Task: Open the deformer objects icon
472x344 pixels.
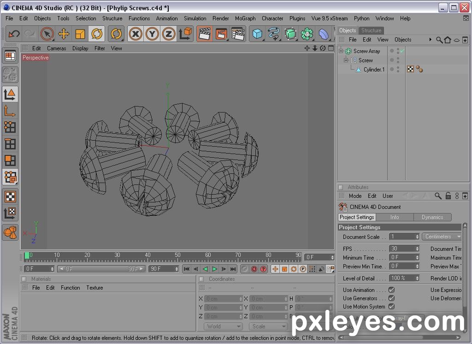Action: 323,34
